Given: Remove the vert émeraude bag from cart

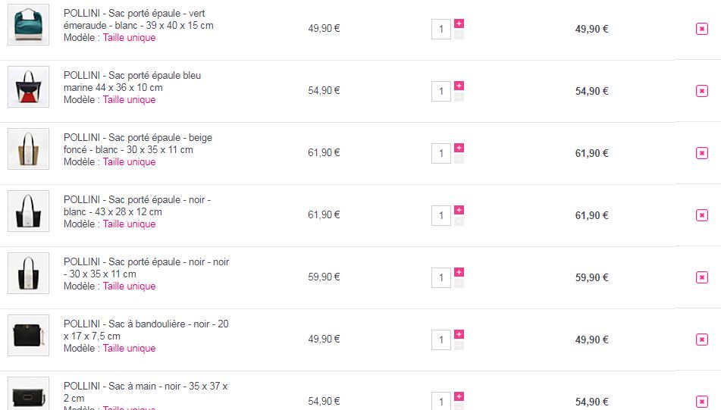Looking at the screenshot, I should (701, 29).
